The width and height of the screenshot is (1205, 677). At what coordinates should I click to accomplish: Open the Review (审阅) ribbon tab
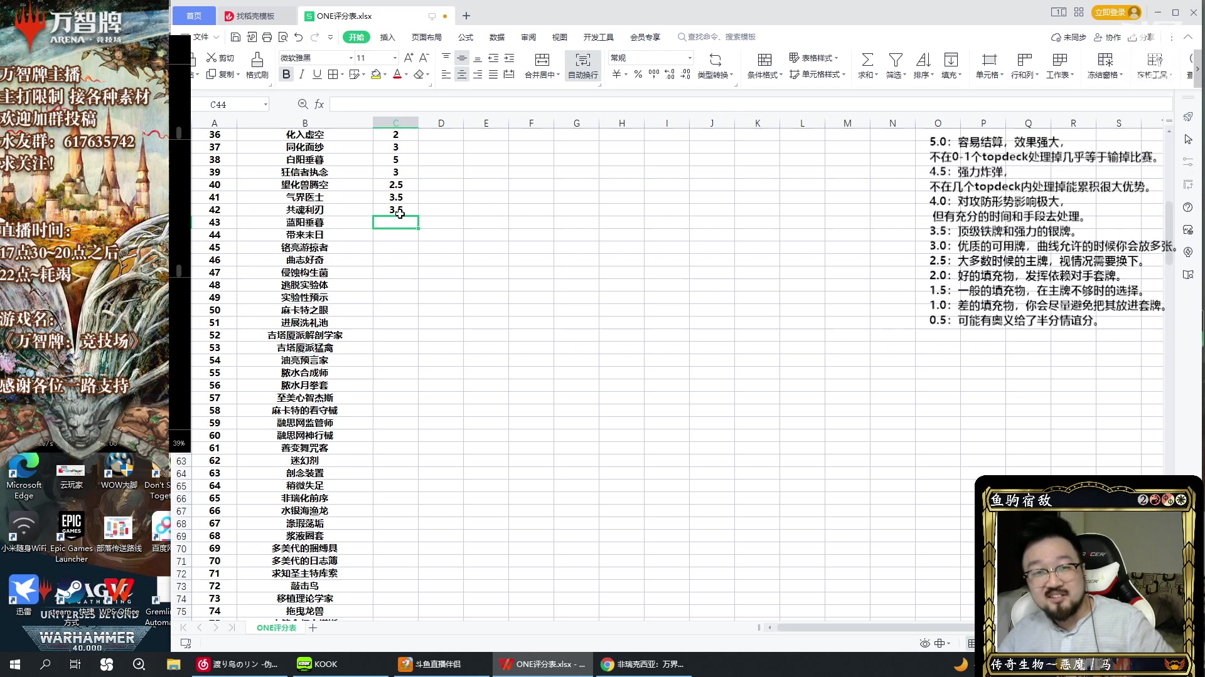click(528, 37)
